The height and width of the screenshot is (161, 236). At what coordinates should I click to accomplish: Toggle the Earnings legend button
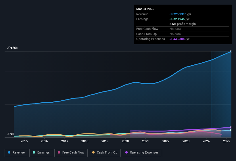(x=41, y=153)
